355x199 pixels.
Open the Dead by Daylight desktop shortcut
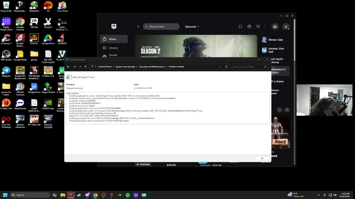(48, 122)
